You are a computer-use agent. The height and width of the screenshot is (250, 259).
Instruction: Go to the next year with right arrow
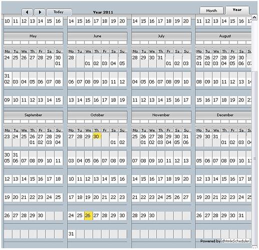[x=40, y=12]
